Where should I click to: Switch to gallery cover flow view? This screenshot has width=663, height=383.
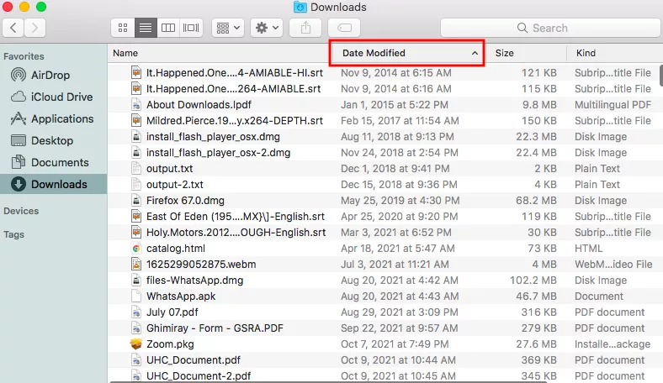(x=191, y=28)
